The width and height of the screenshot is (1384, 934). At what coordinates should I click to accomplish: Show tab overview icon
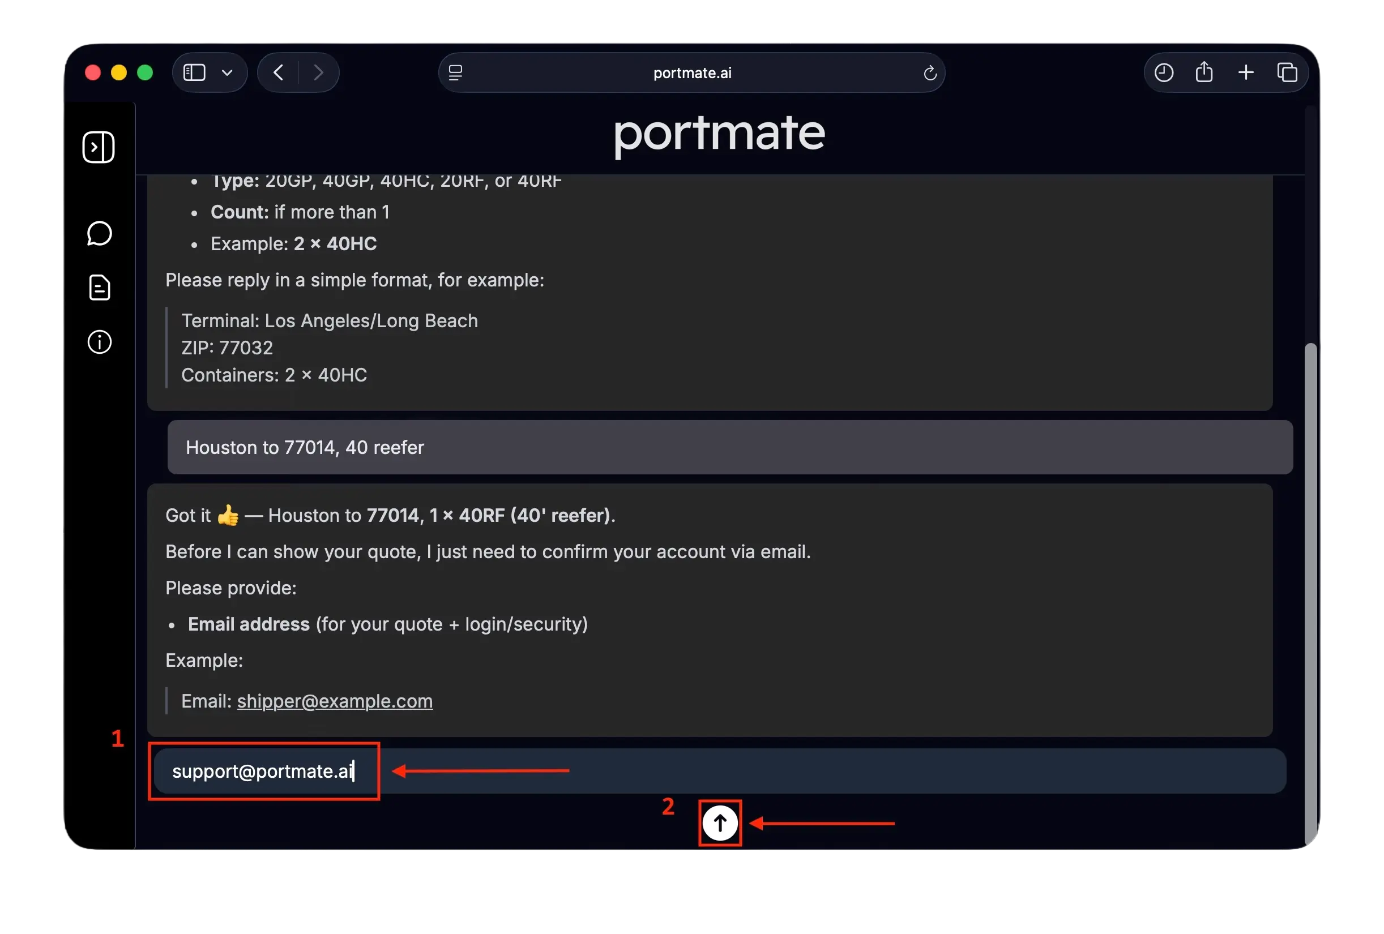[x=1287, y=72]
